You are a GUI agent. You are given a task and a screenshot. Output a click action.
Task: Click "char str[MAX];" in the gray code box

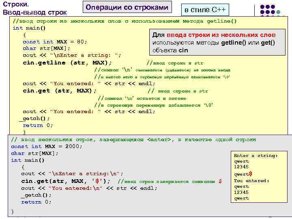coord(34,153)
